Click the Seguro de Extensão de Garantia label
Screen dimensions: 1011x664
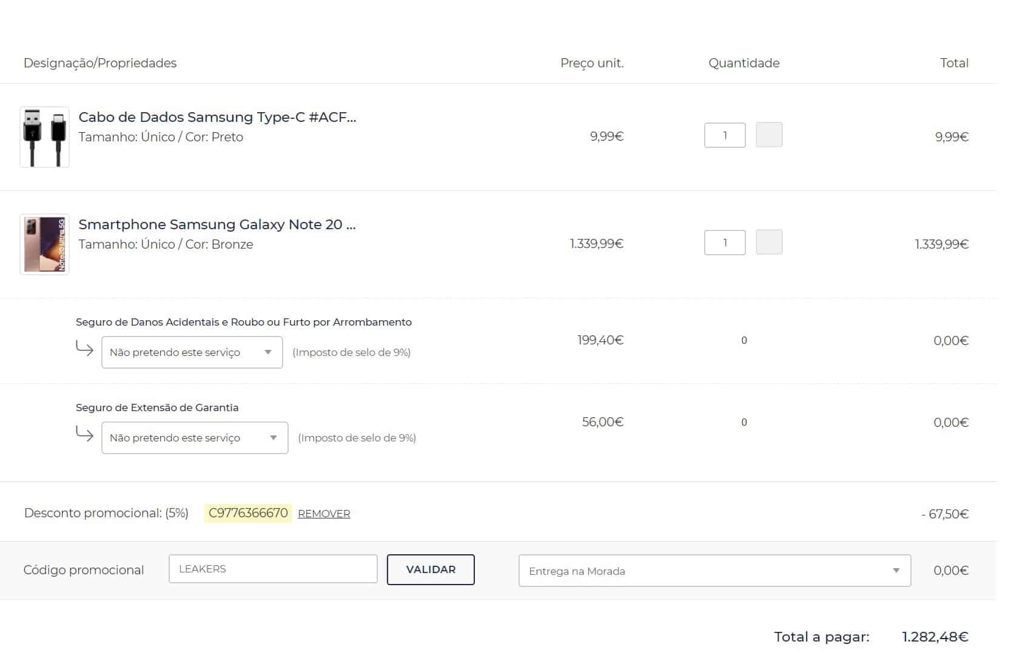point(157,407)
